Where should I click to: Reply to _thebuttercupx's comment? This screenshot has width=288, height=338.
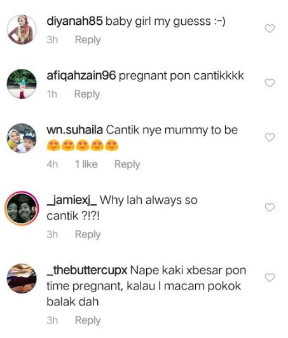88,321
